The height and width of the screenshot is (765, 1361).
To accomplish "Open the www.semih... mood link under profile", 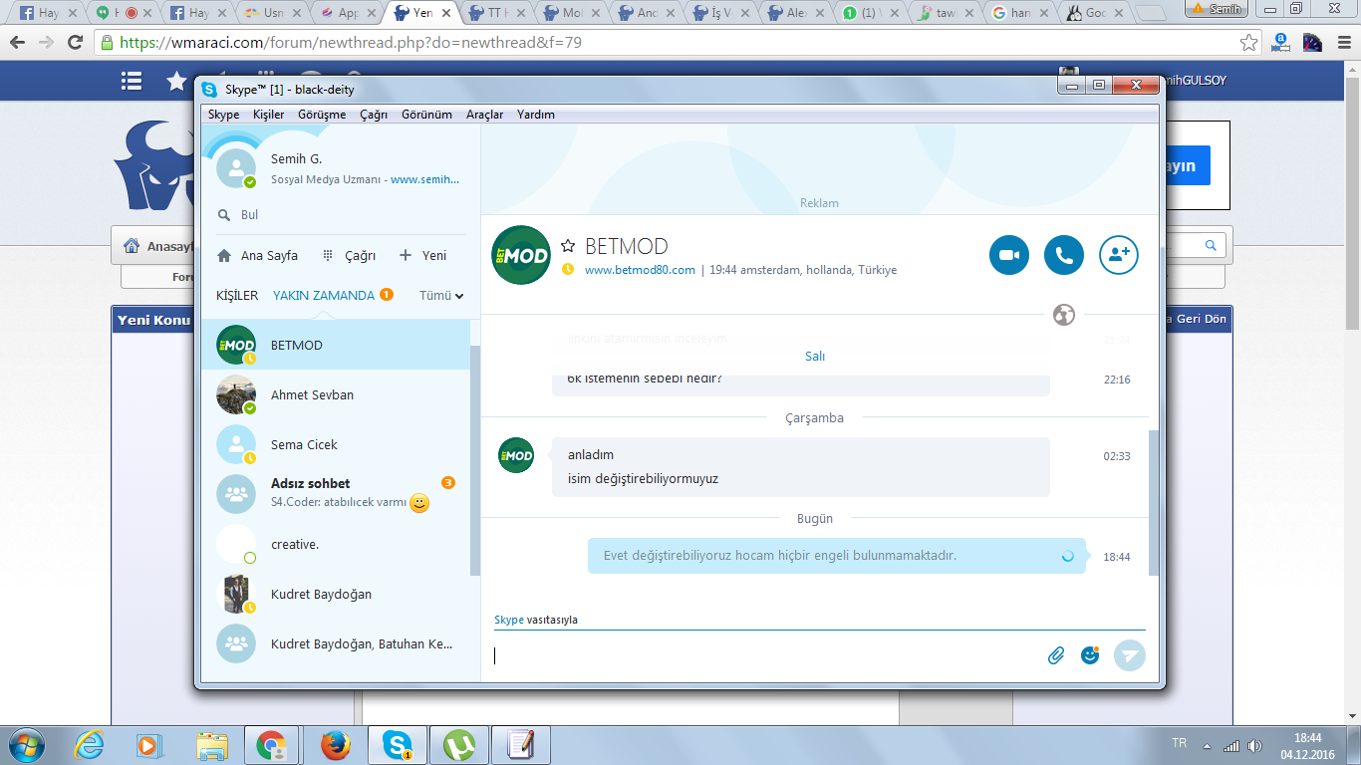I will [425, 180].
